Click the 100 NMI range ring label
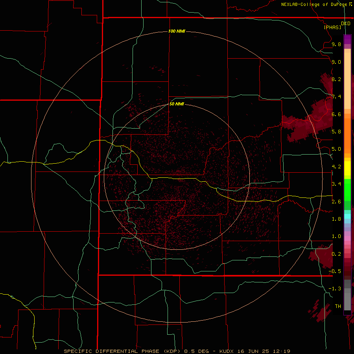The width and height of the screenshot is (354, 354). (x=177, y=31)
